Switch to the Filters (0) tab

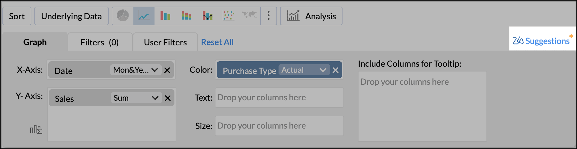tap(100, 42)
